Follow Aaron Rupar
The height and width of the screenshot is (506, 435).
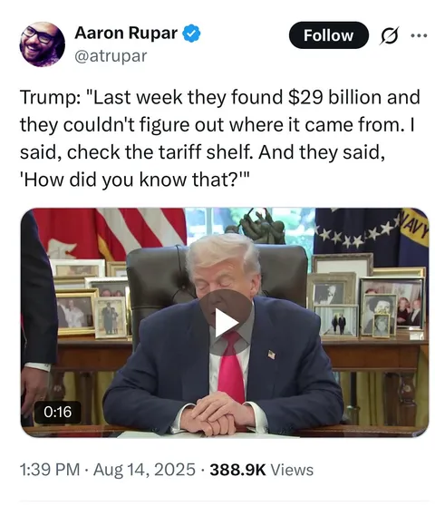(329, 35)
